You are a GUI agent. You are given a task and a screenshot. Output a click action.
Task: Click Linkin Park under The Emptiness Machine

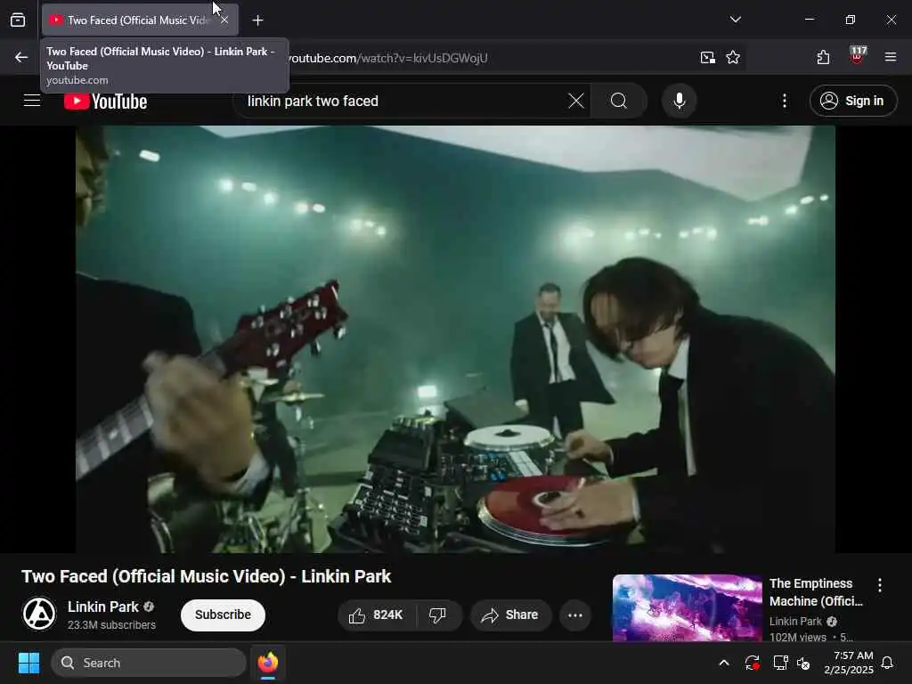pos(795,621)
